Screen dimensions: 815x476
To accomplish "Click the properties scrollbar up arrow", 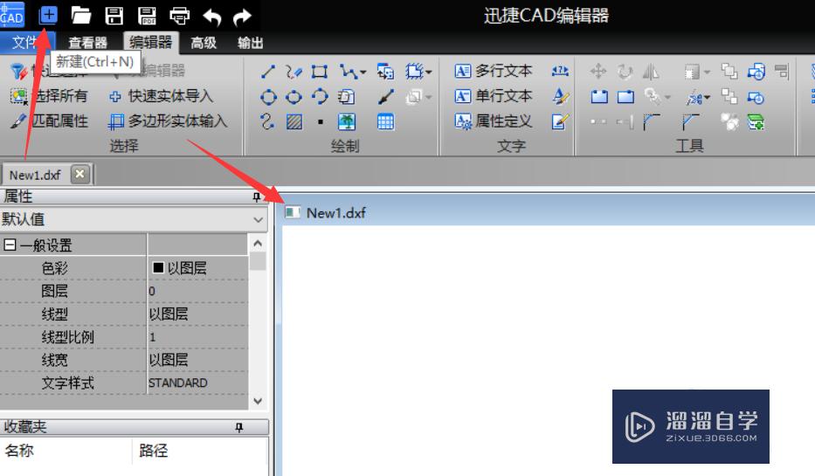I will (258, 243).
